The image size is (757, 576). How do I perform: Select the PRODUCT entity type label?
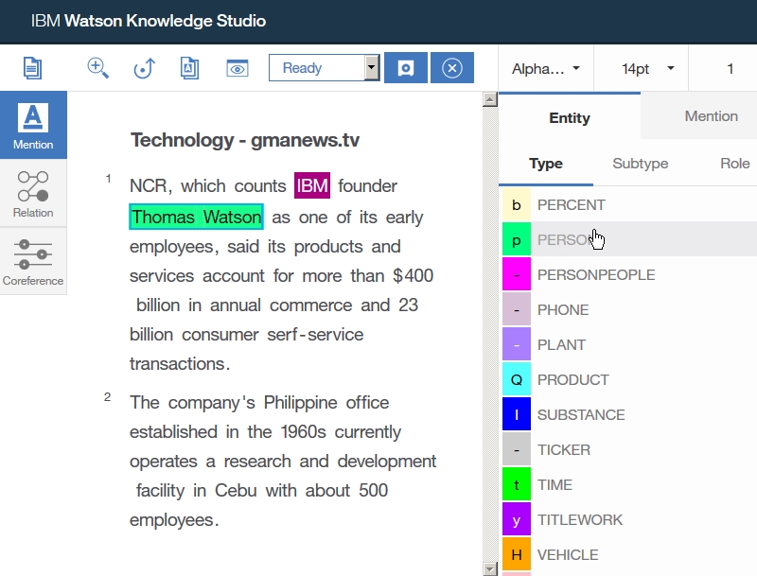pyautogui.click(x=573, y=379)
